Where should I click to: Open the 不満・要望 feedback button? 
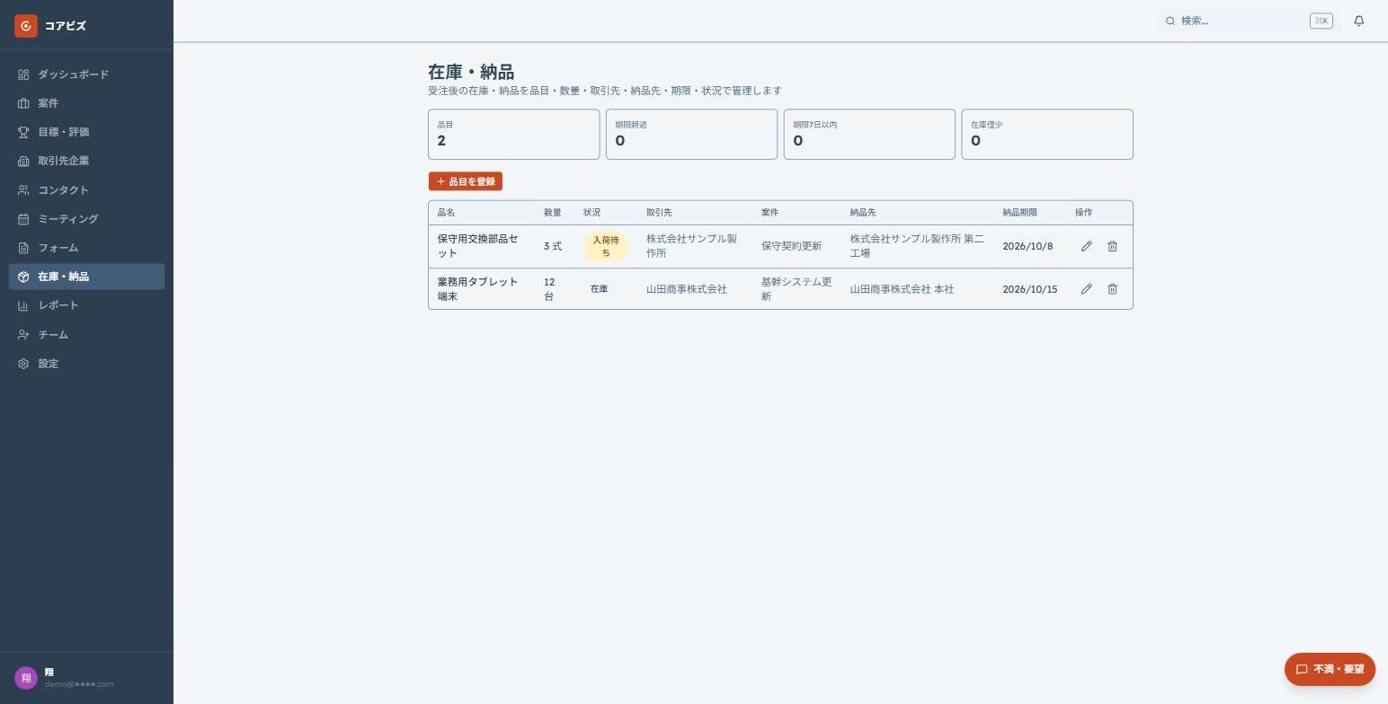[x=1330, y=669]
